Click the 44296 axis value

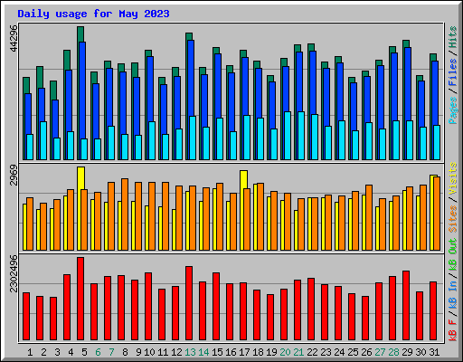(x=14, y=38)
